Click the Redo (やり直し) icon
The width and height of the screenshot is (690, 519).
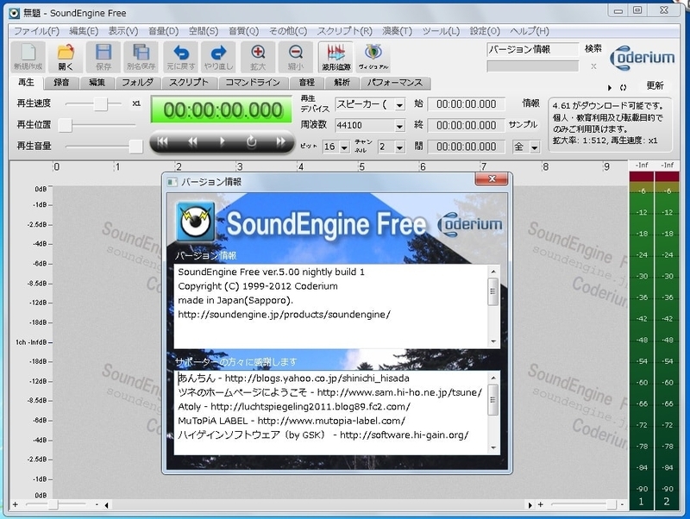click(x=218, y=57)
